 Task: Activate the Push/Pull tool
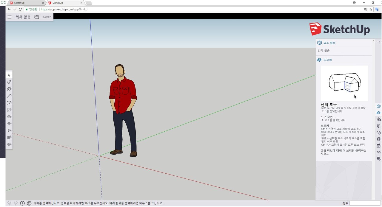coord(9,116)
